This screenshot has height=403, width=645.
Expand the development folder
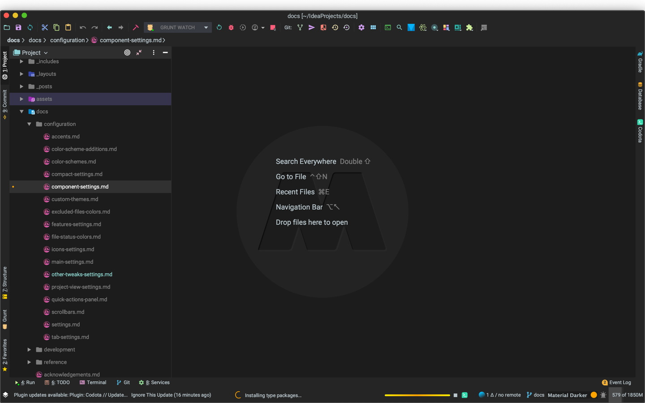(x=29, y=349)
